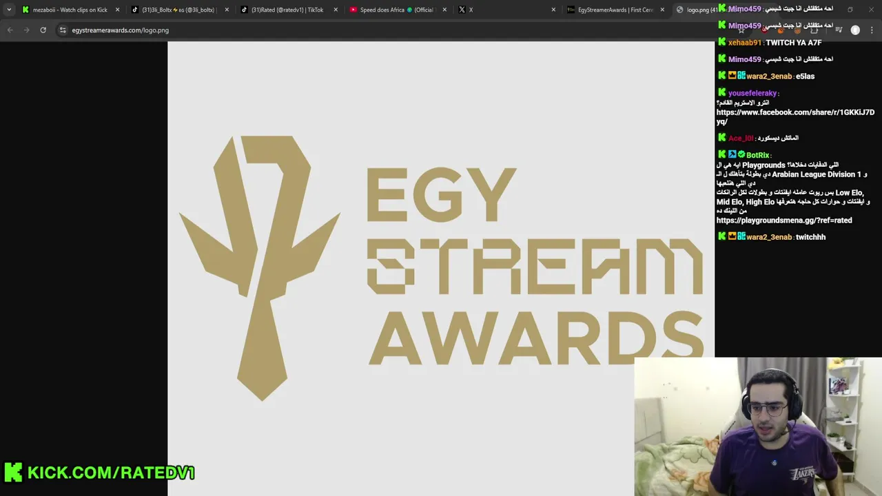Select 'TWITCH YA A7F' chat message
The height and width of the screenshot is (496, 882).
[794, 43]
